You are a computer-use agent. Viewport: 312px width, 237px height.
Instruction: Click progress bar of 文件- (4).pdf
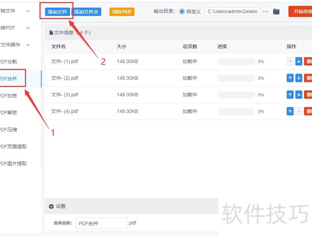pyautogui.click(x=236, y=111)
